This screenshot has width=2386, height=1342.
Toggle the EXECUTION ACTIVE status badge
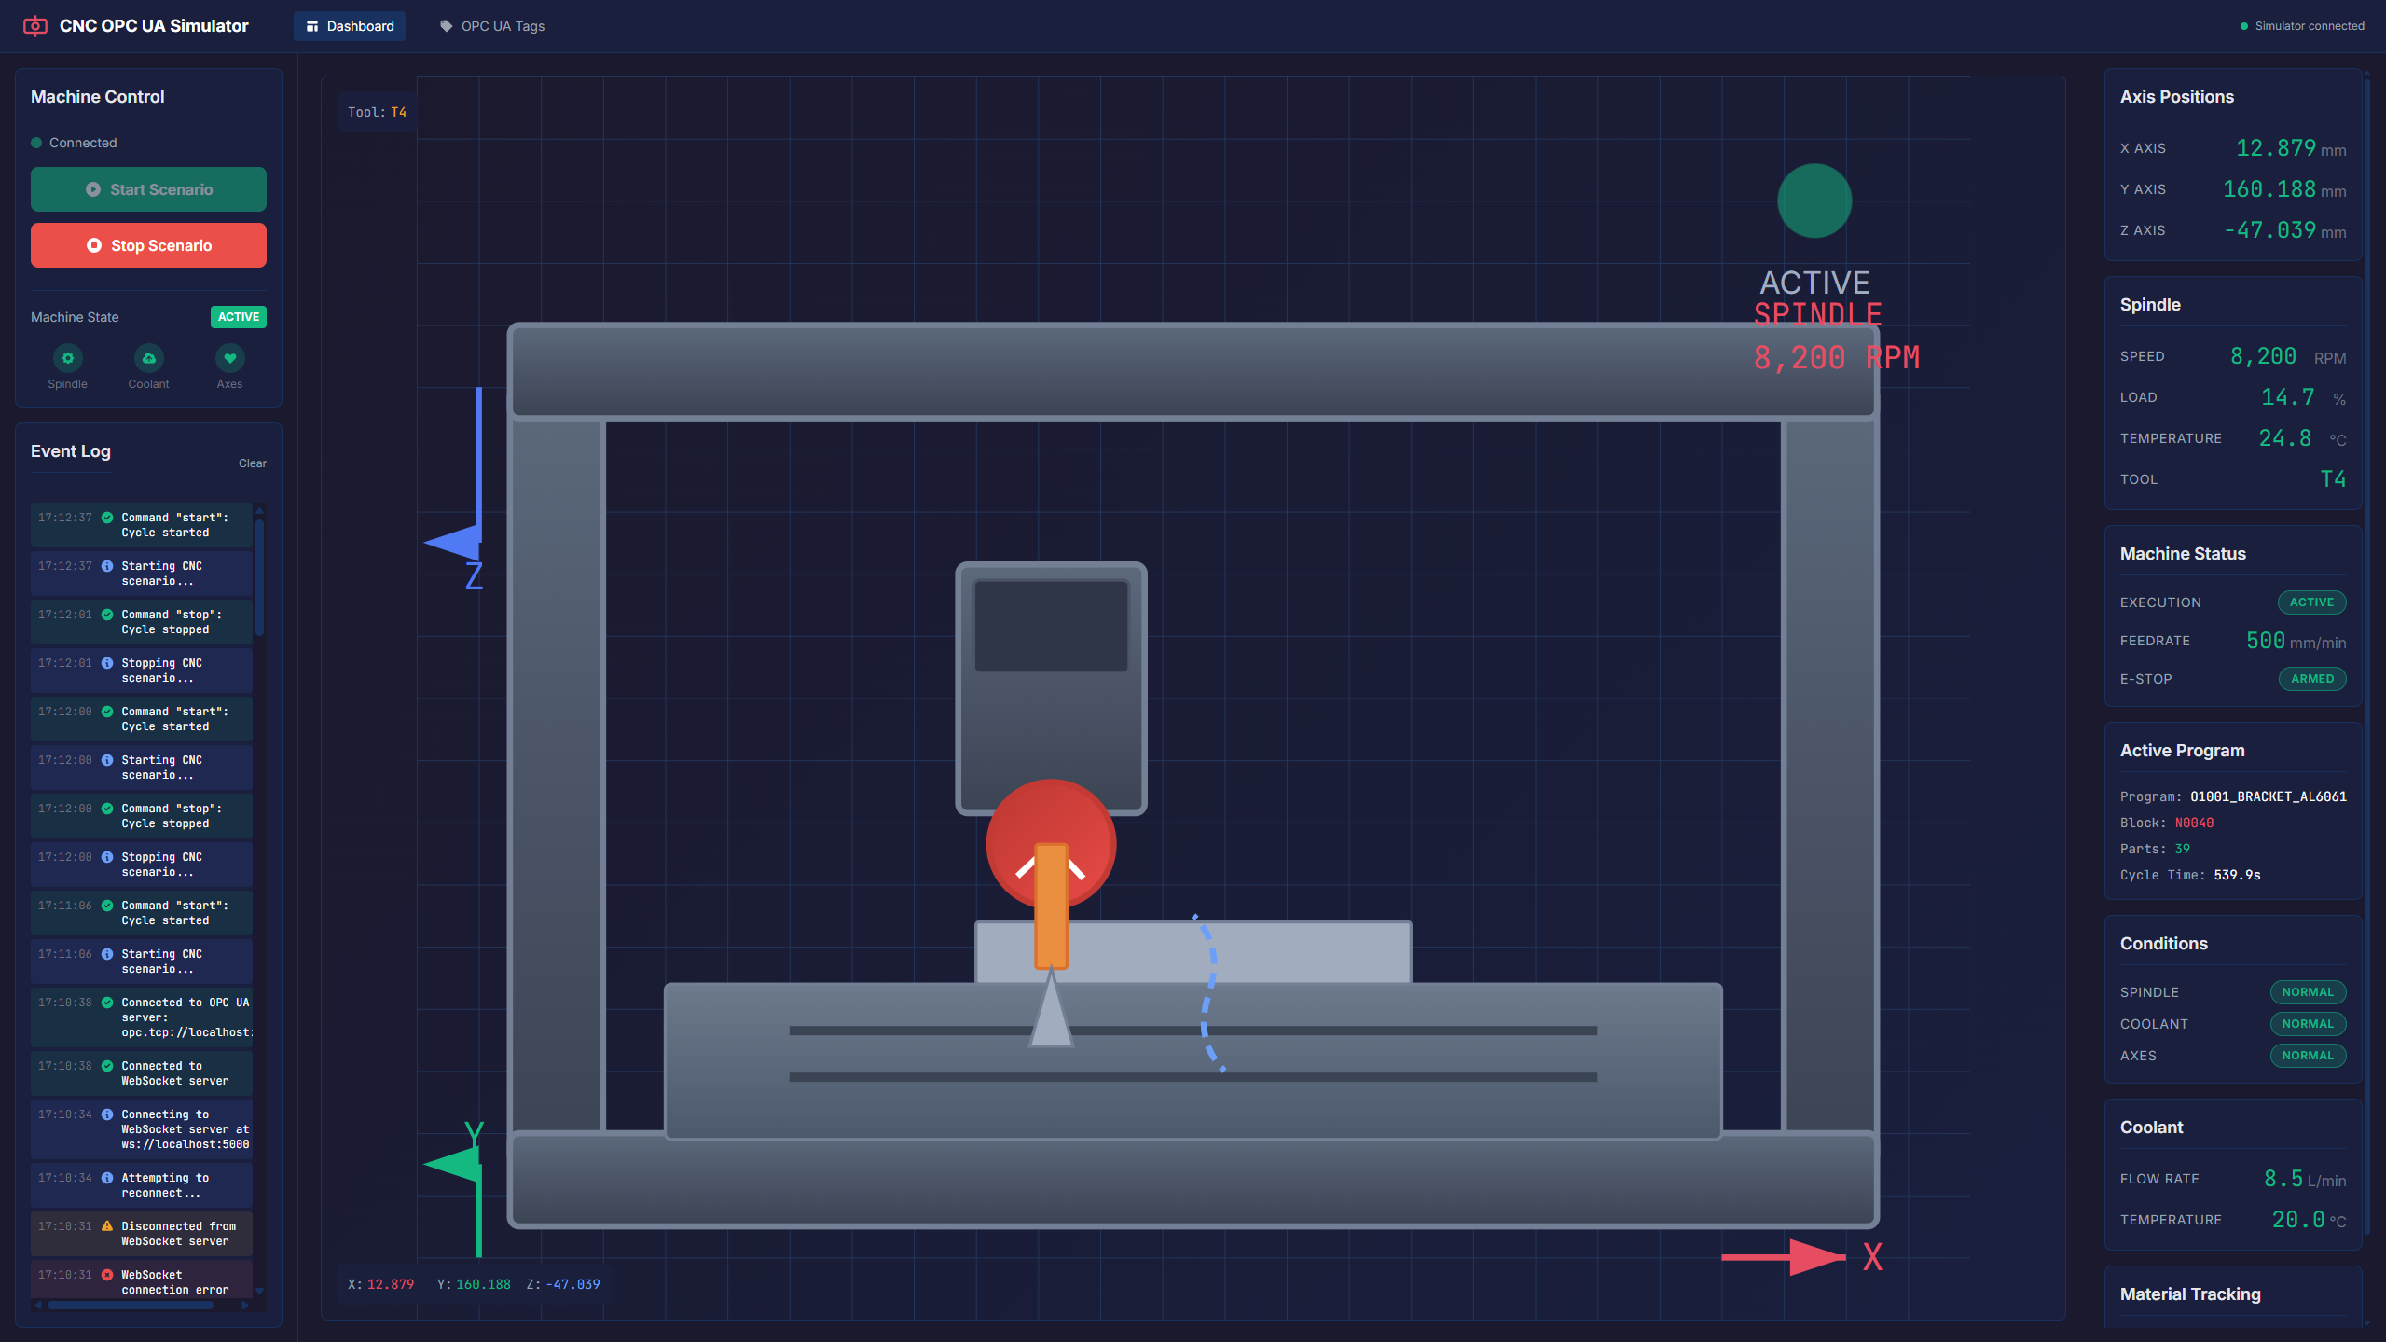point(2311,602)
